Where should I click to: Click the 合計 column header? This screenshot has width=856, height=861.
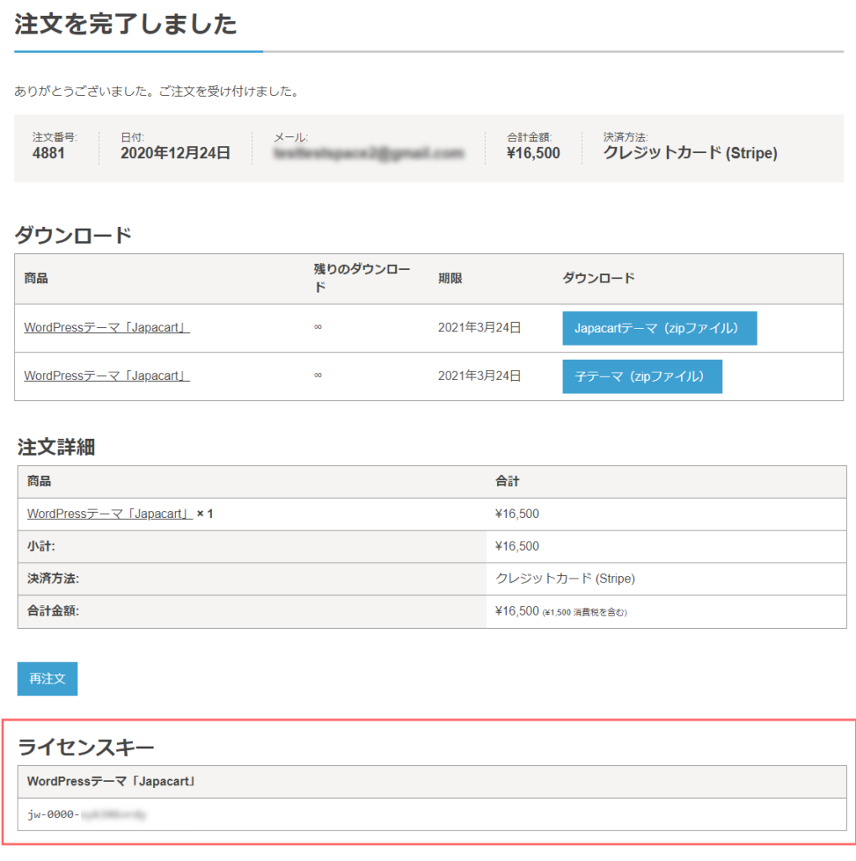(x=507, y=482)
